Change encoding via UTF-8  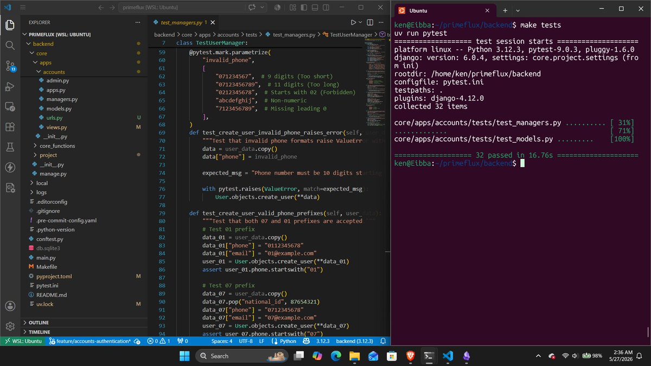(x=246, y=341)
